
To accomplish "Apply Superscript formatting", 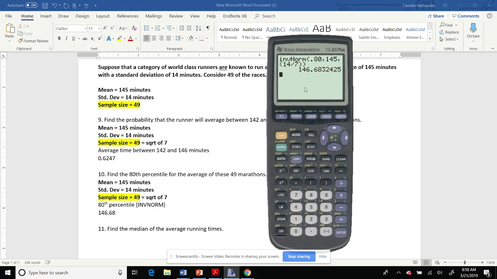I will click(x=100, y=38).
